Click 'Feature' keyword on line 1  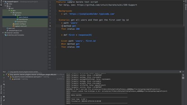point(60,2)
